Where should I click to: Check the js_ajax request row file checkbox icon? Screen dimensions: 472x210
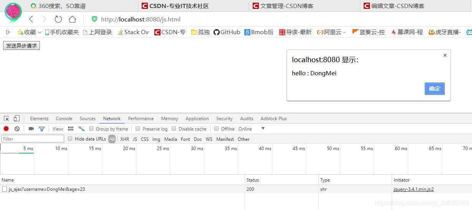pos(5,189)
